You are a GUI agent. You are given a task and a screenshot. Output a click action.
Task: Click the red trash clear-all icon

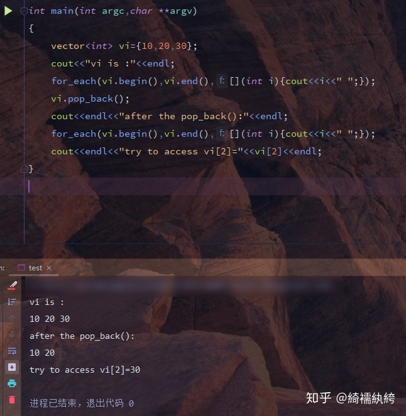12,400
